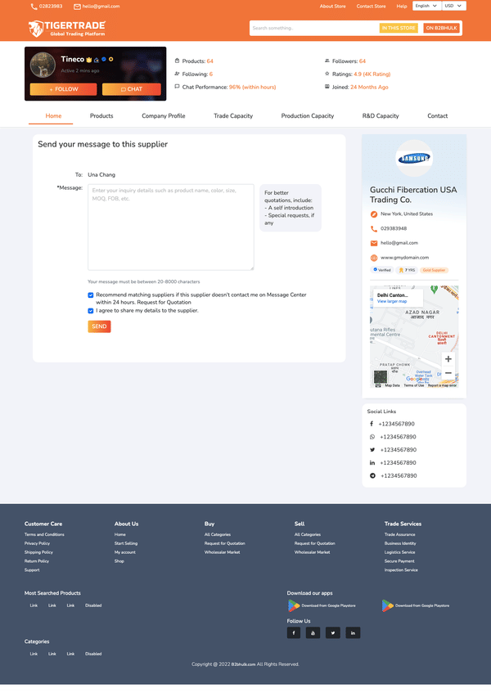Open Request for Quotation under Buy
The width and height of the screenshot is (491, 693).
[224, 543]
